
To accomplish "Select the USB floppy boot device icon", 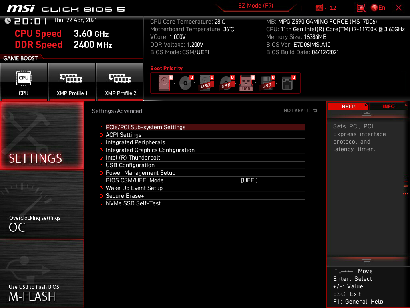I will [x=267, y=83].
